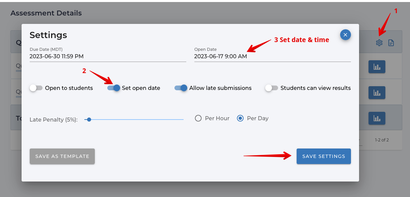The image size is (410, 197).
Task: Click the document icon beside the gear
Action: (x=391, y=43)
